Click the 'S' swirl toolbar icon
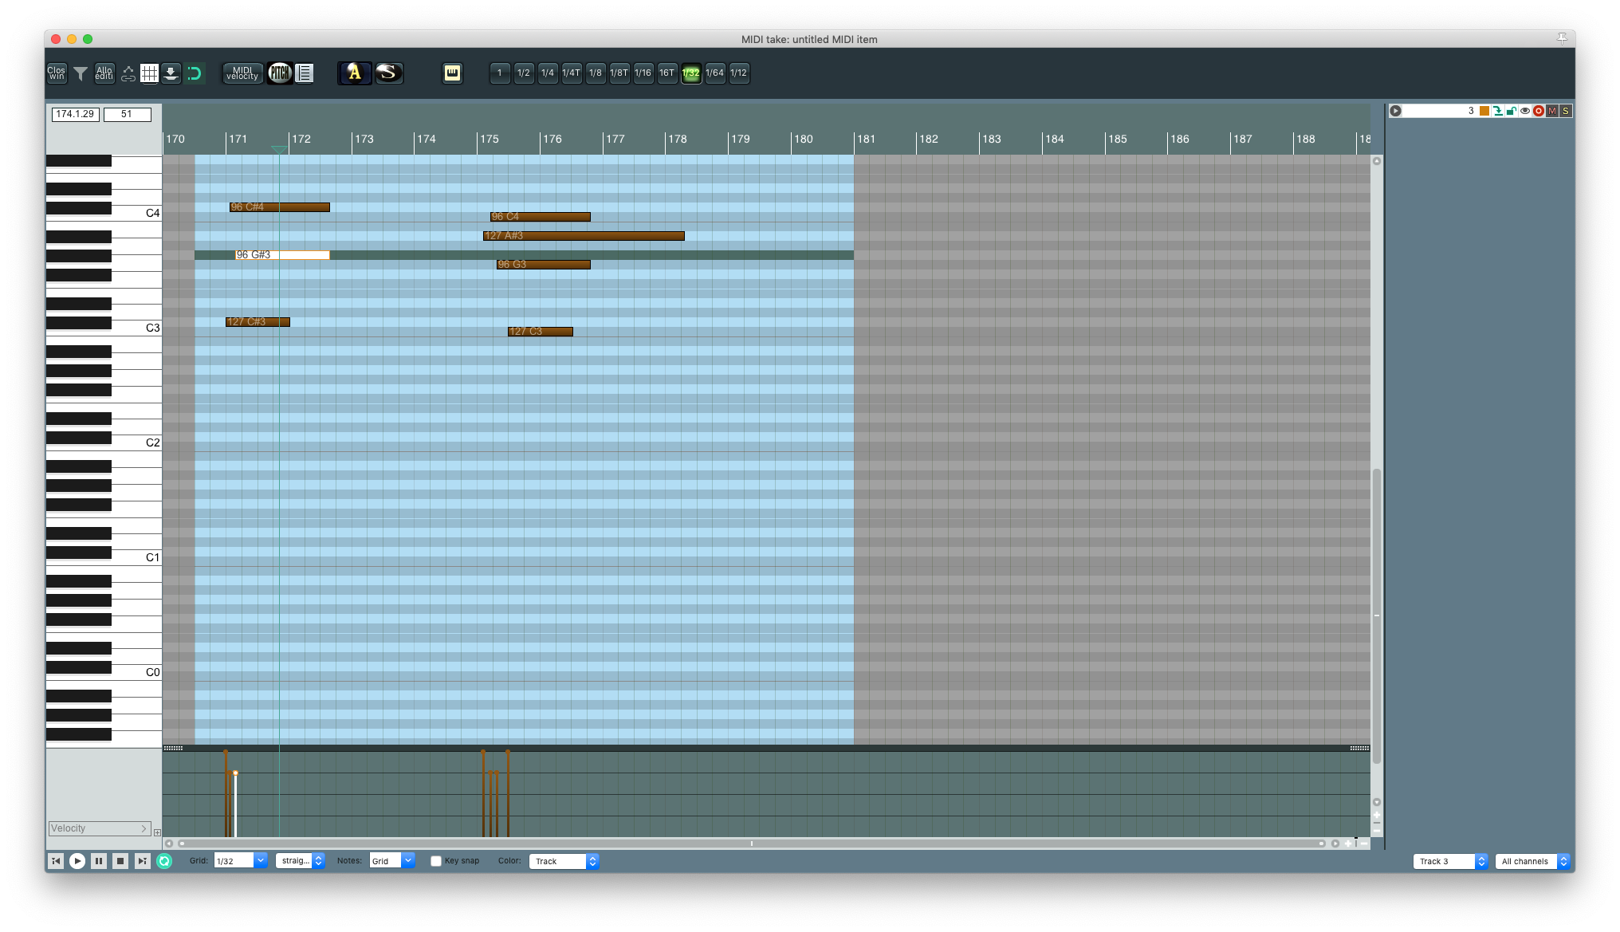1620x932 pixels. coord(388,73)
